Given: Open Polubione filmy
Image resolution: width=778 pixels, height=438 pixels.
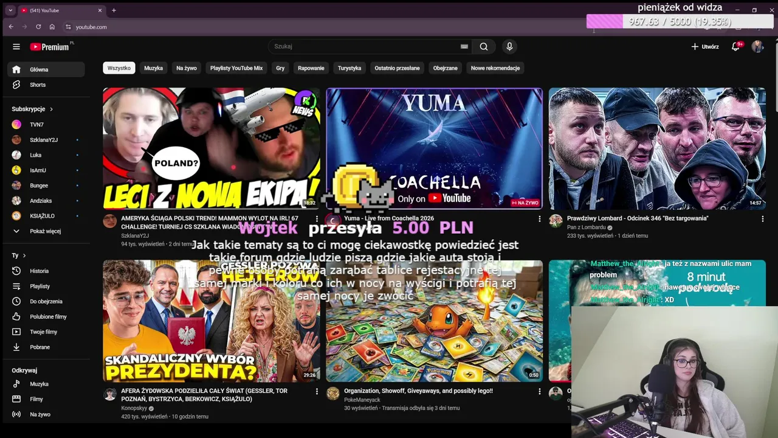Looking at the screenshot, I should [x=46, y=316].
